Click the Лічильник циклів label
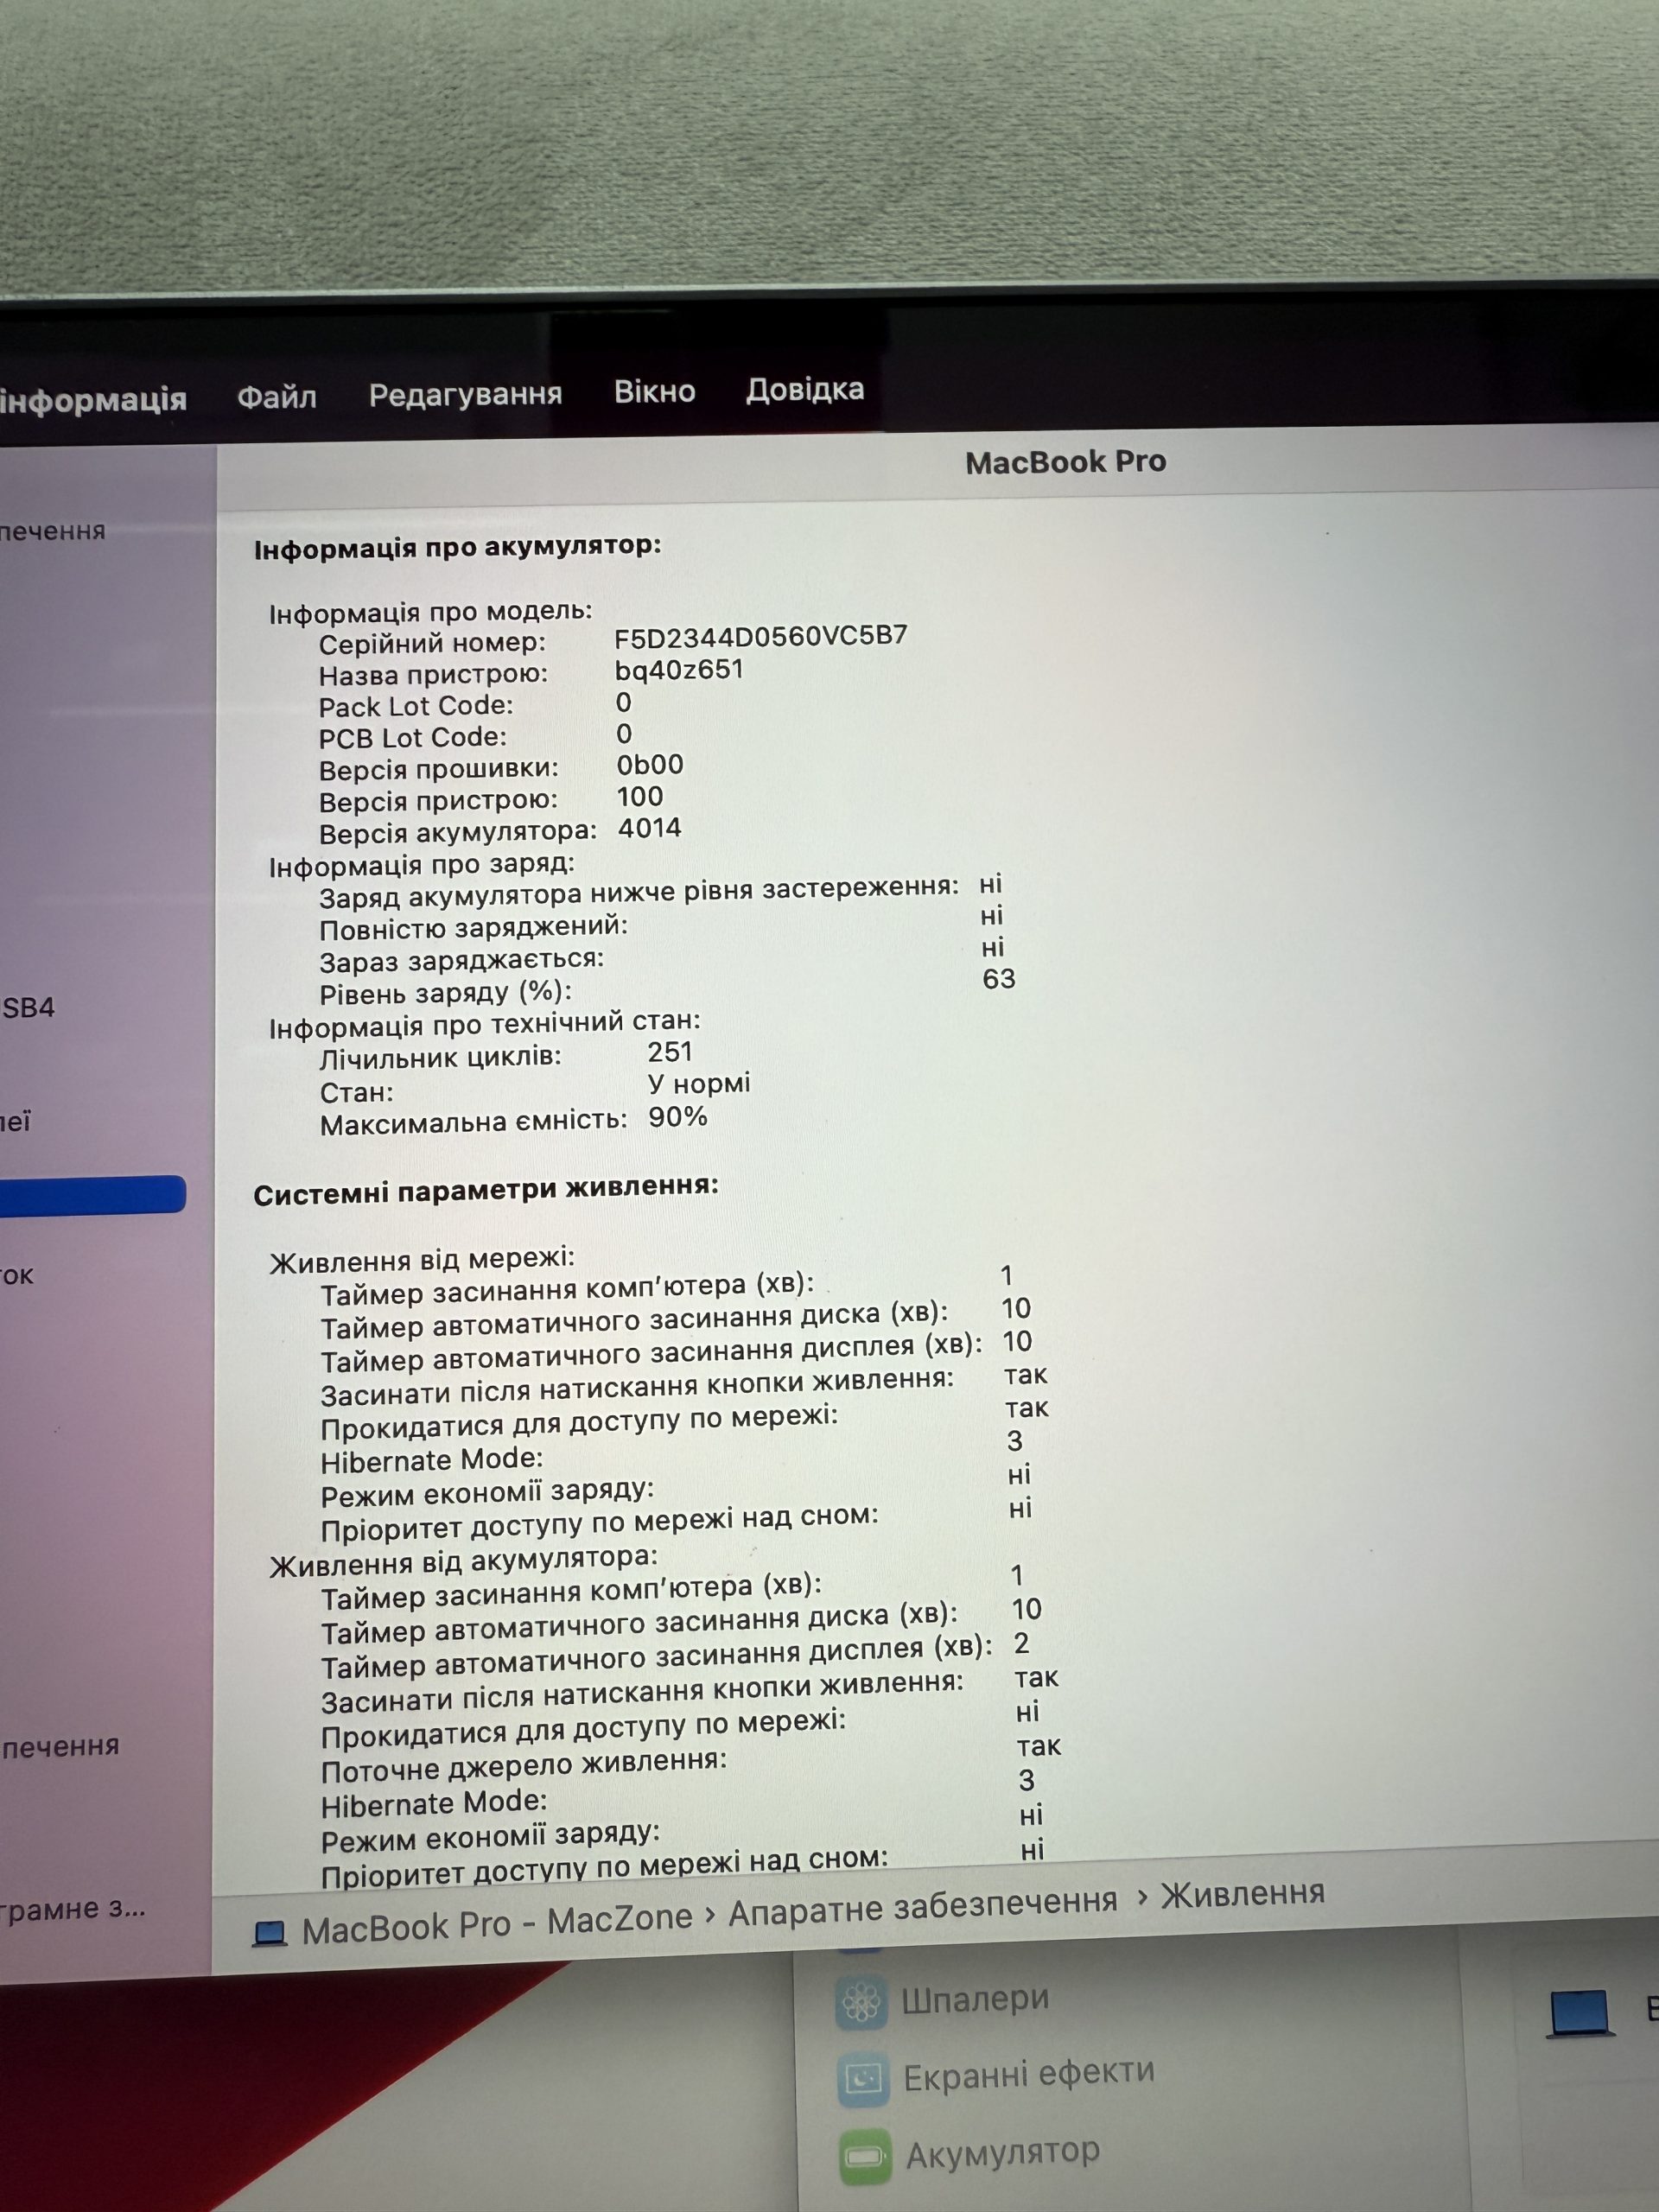Image resolution: width=1659 pixels, height=2212 pixels. (441, 1058)
